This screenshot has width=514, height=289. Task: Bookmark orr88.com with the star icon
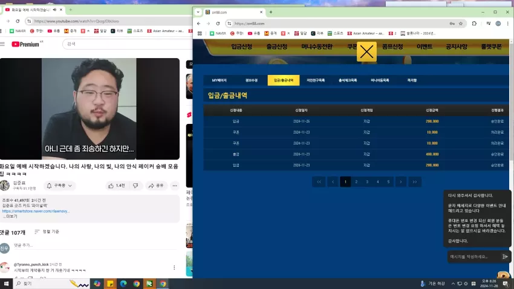(461, 24)
